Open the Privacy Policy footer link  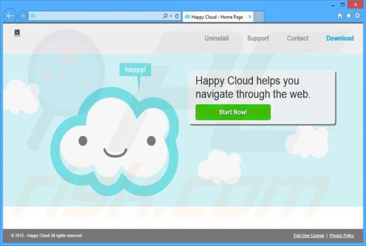point(341,236)
